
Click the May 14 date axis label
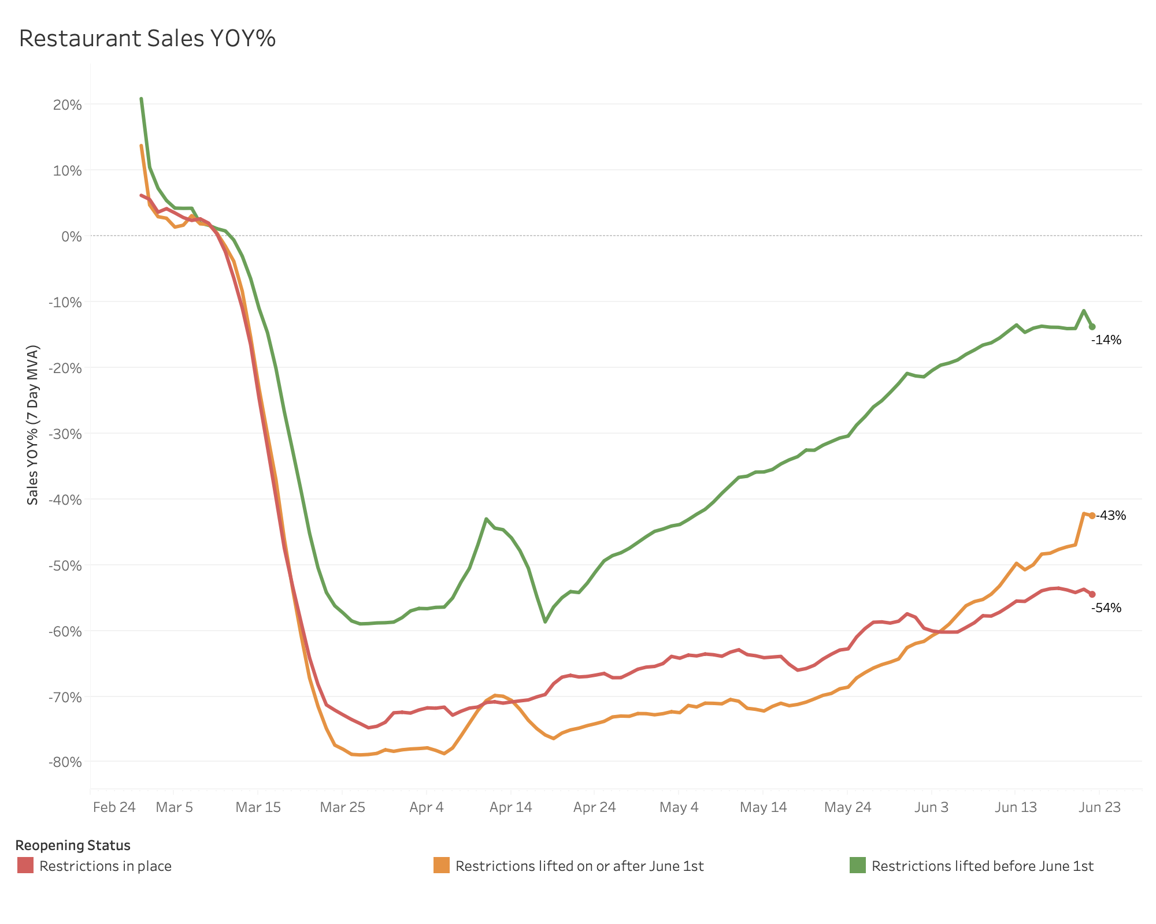point(764,807)
